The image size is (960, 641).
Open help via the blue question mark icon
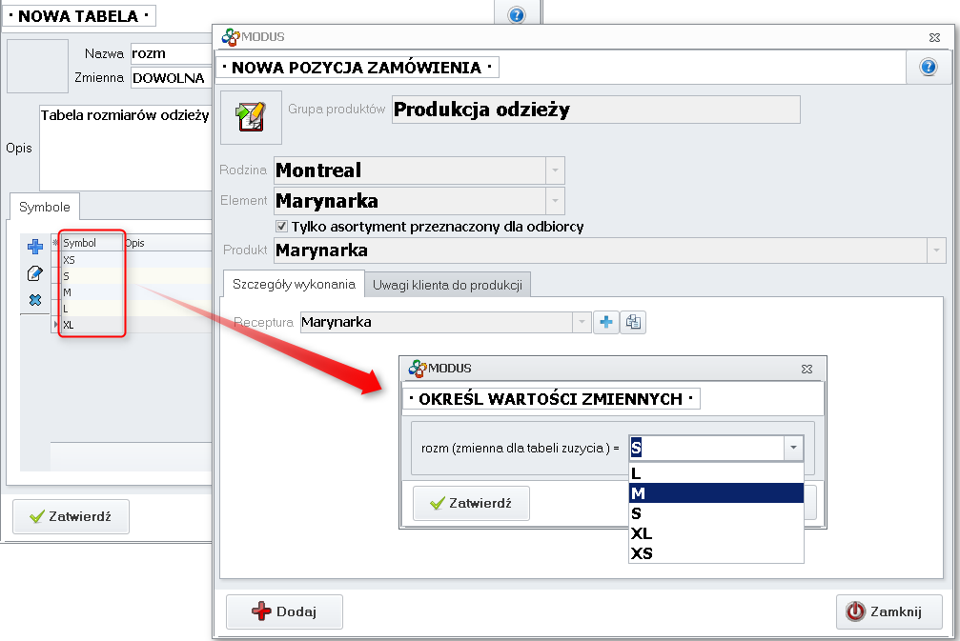927,67
